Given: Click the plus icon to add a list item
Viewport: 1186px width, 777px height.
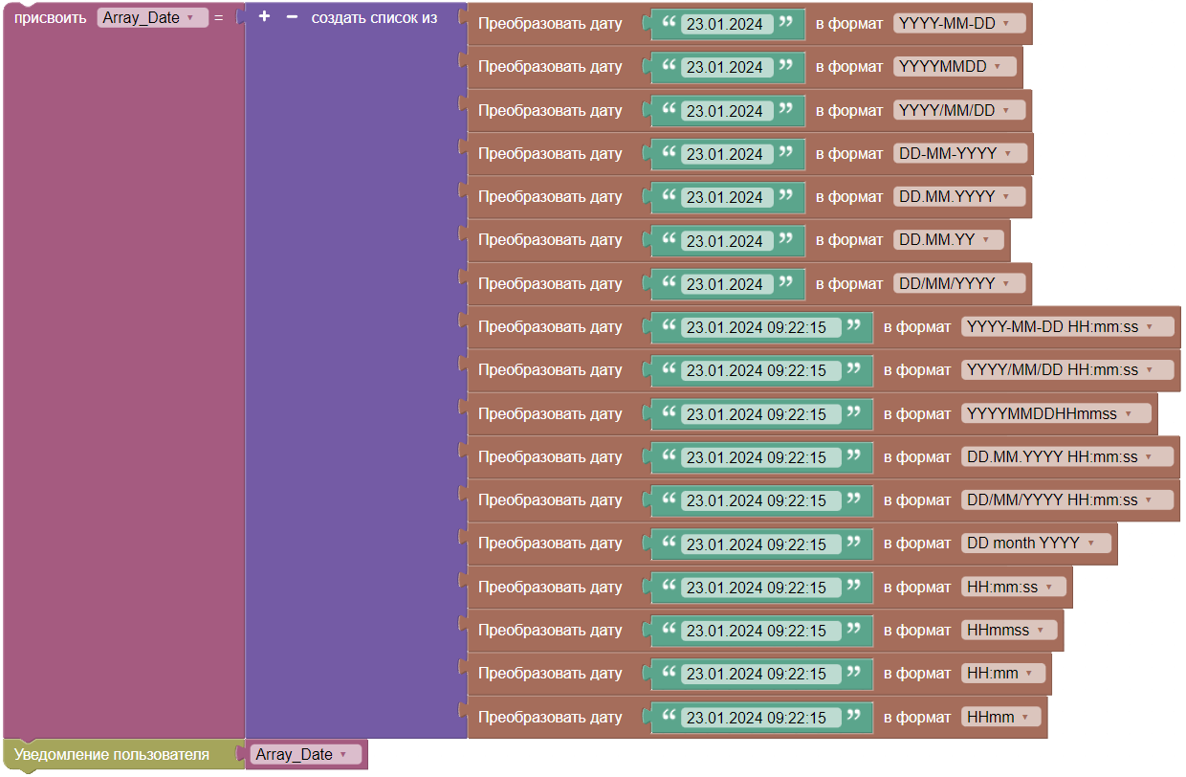Looking at the screenshot, I should click(265, 17).
